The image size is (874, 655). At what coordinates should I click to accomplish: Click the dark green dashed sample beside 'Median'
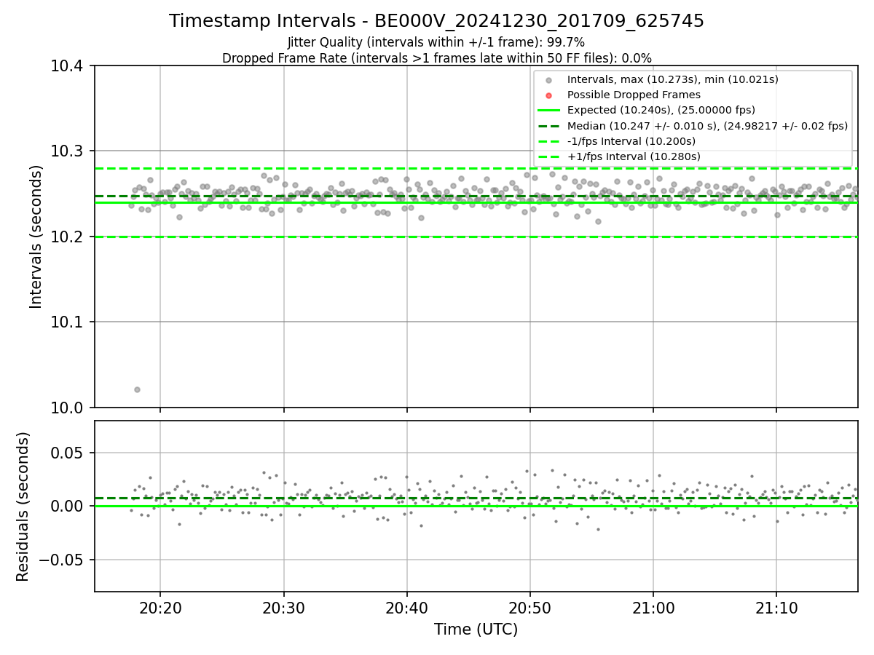pyautogui.click(x=549, y=126)
